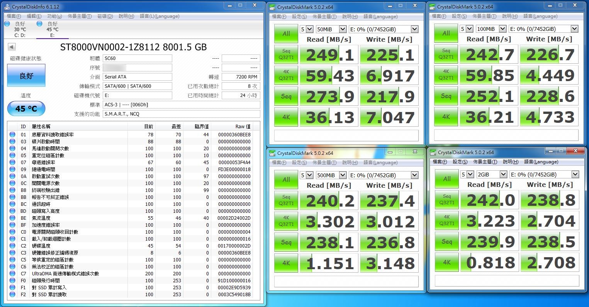Open the E: drive dropdown in 50MiB window

click(x=384, y=29)
